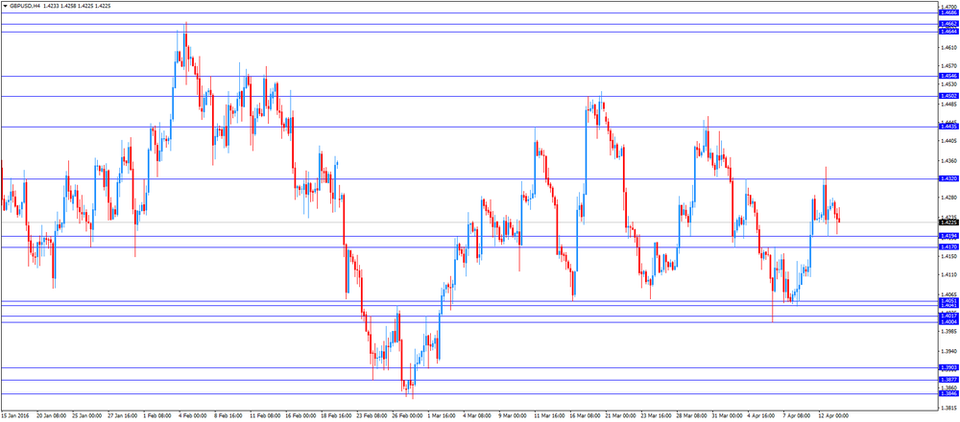The height and width of the screenshot is (422, 960).
Task: Click the 1.4110 price scale value
Action: 948,274
